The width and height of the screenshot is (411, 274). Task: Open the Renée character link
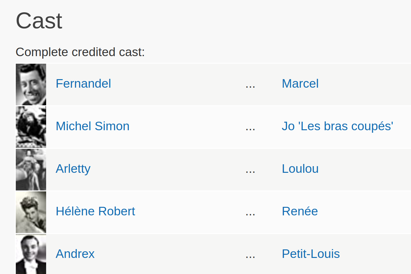click(300, 211)
